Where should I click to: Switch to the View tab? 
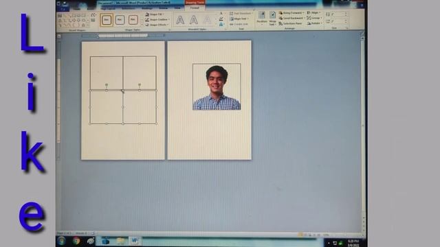[177, 8]
